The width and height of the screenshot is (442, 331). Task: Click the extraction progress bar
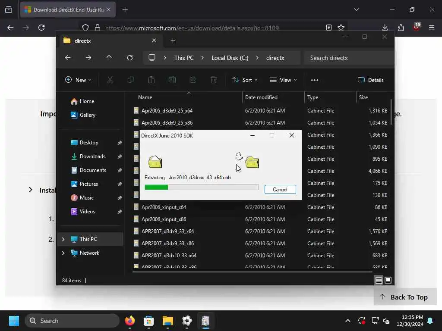[201, 187]
